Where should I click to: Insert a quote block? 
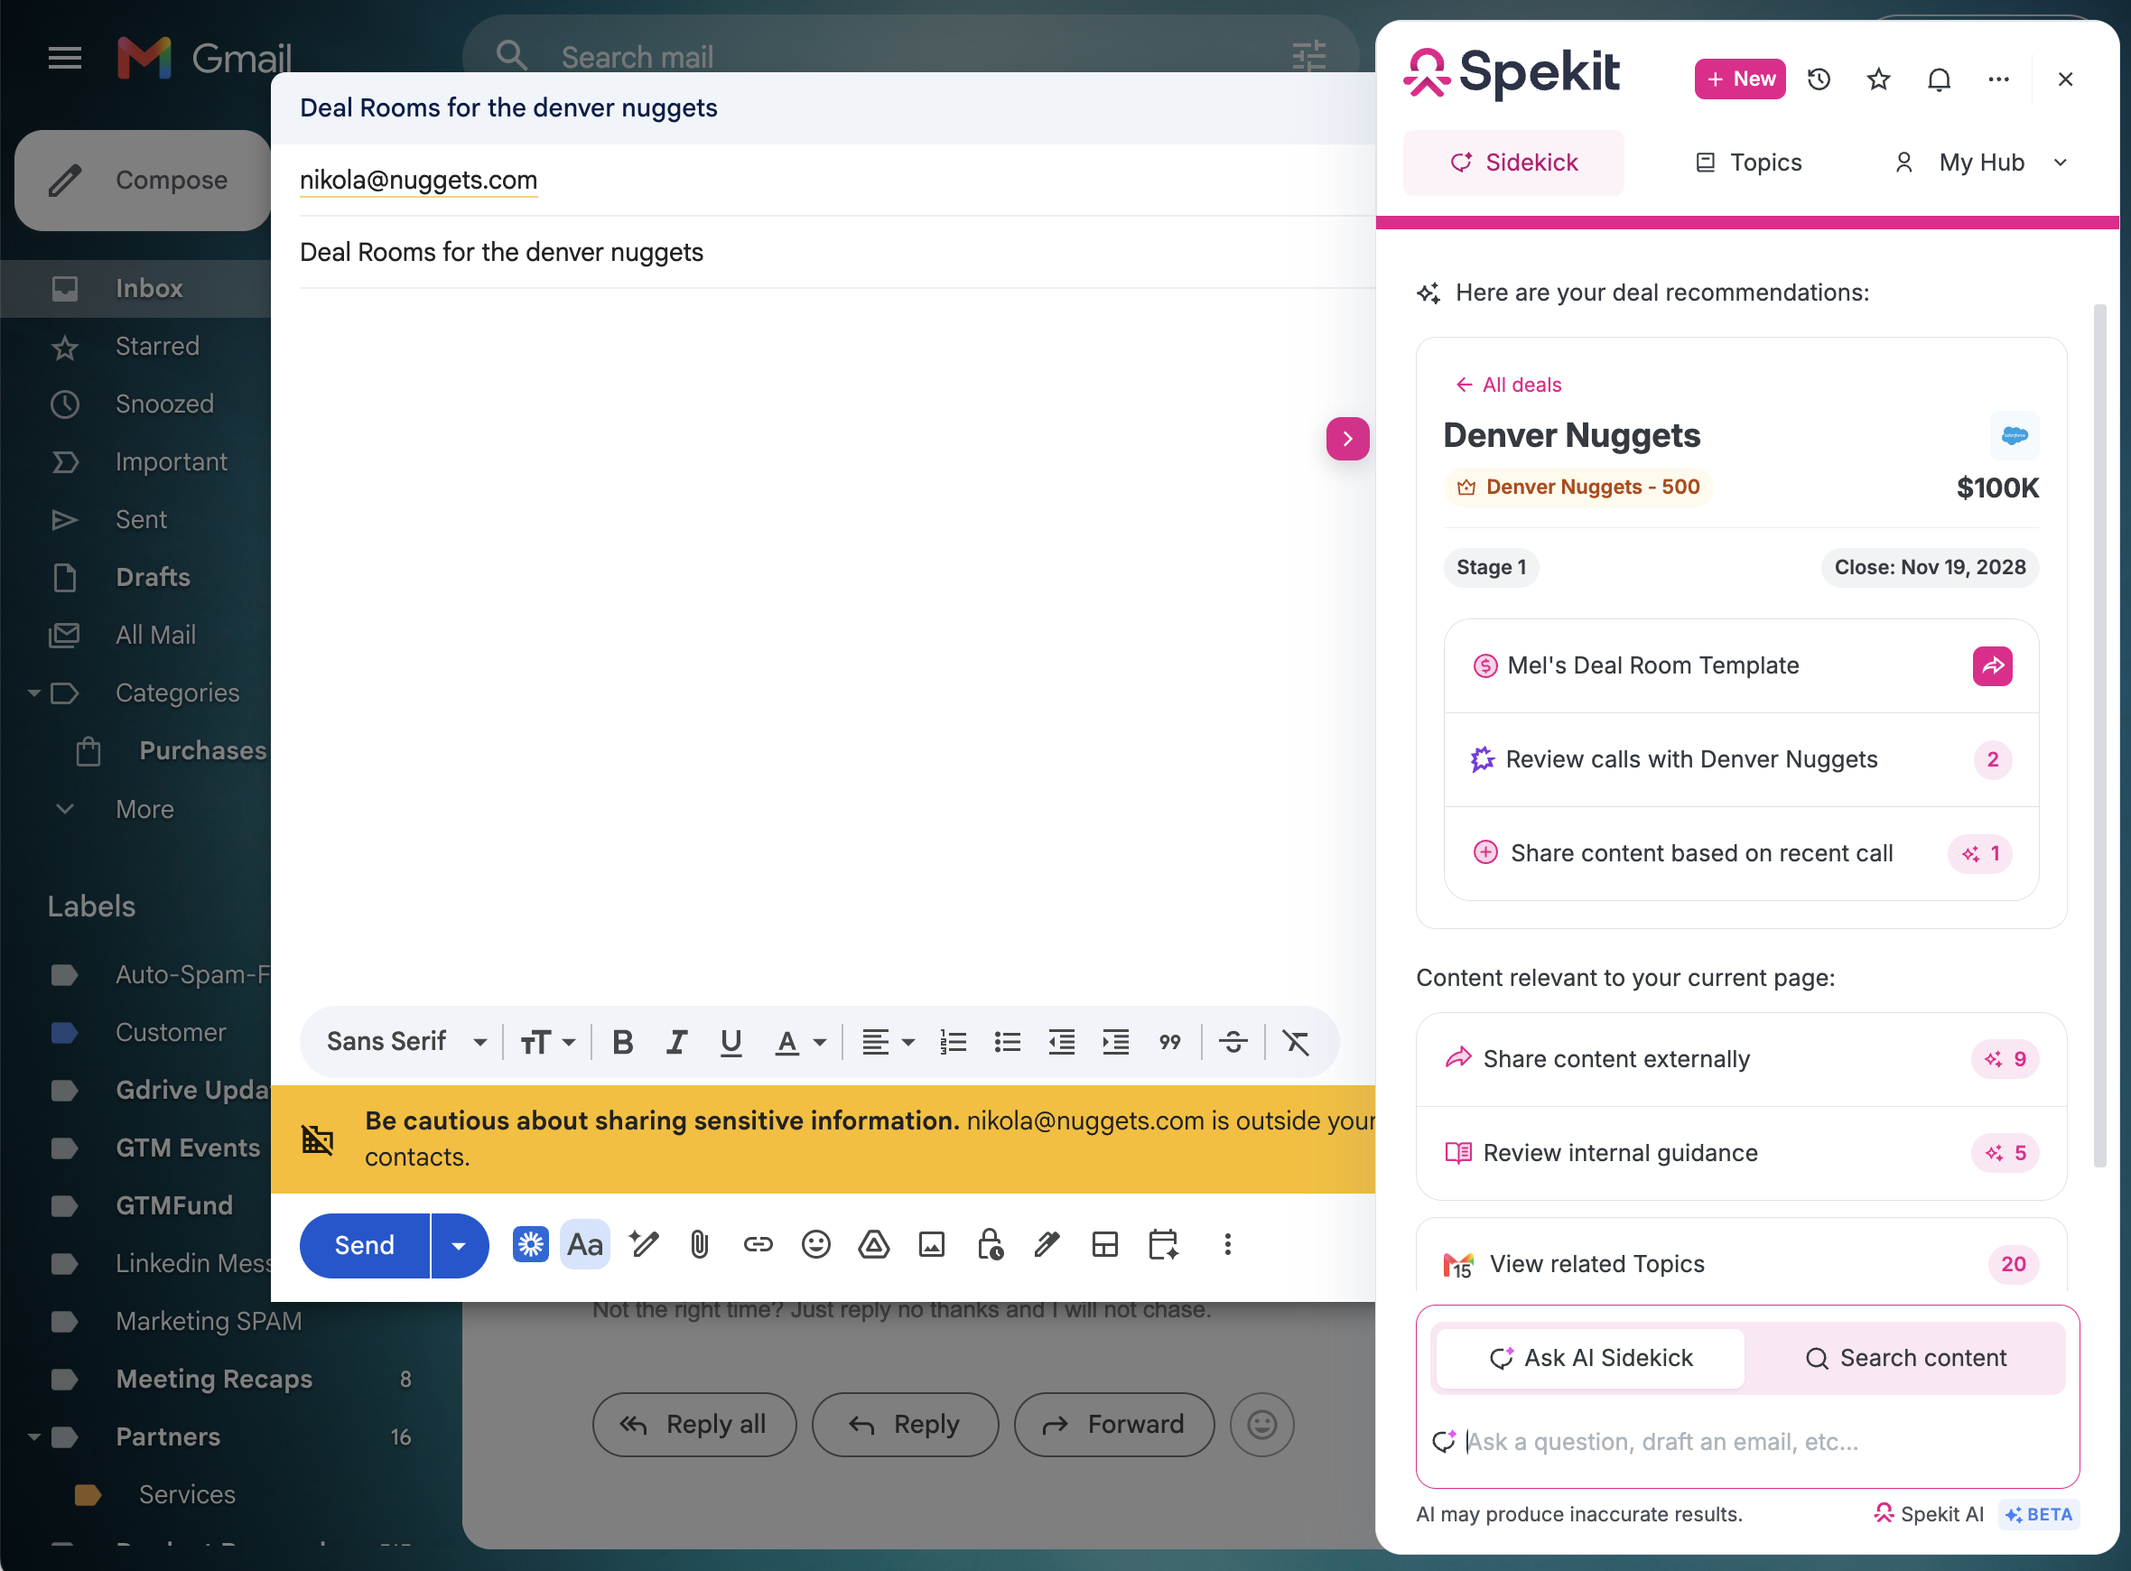click(1169, 1042)
